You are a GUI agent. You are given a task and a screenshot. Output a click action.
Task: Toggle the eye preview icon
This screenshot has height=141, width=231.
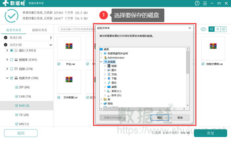pos(203,29)
